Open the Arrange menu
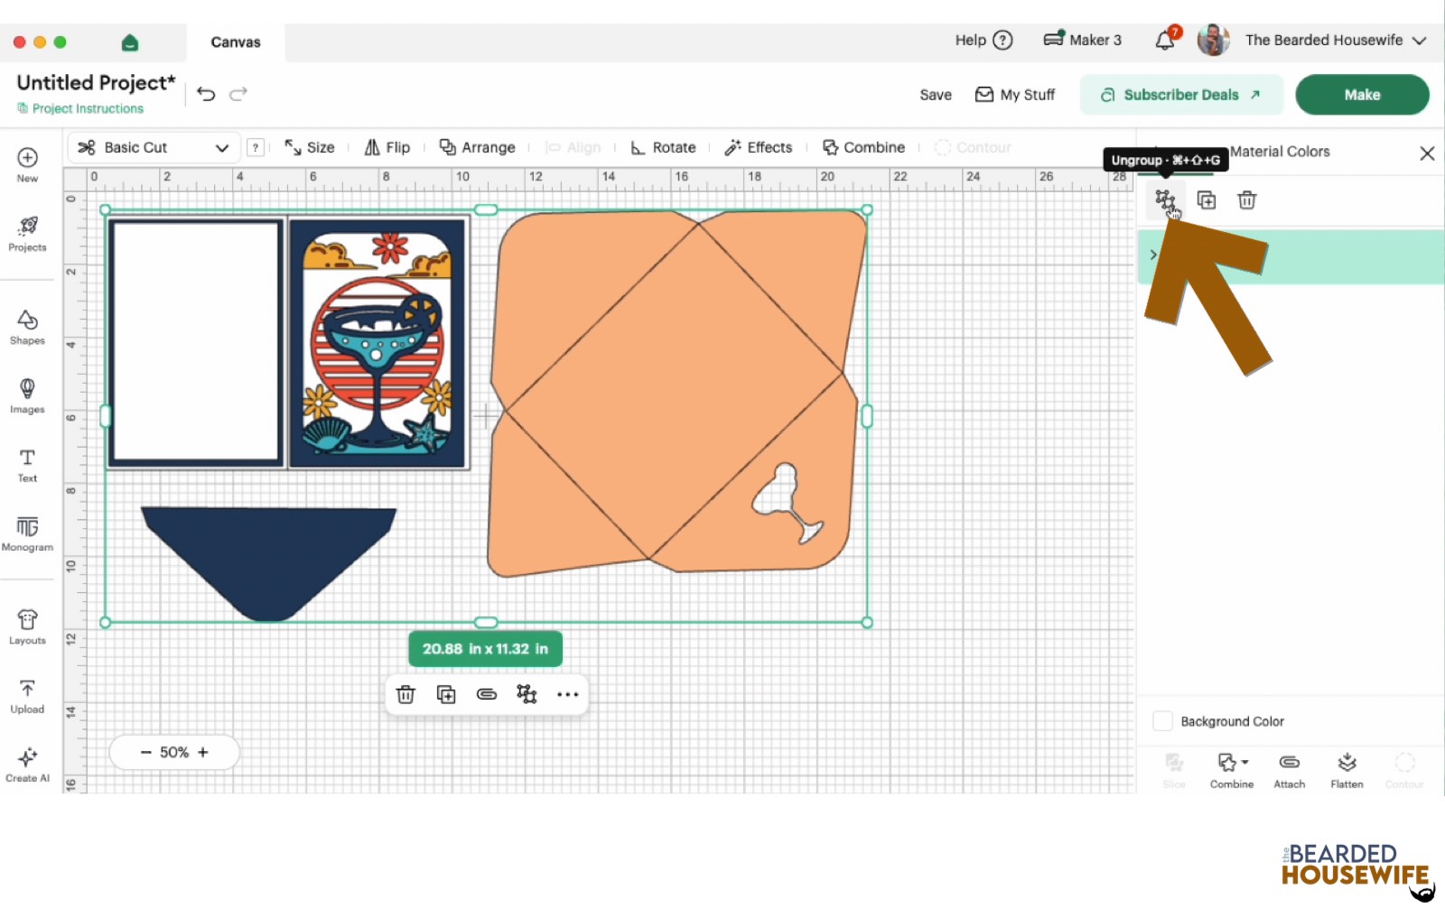The height and width of the screenshot is (918, 1445). tap(477, 147)
